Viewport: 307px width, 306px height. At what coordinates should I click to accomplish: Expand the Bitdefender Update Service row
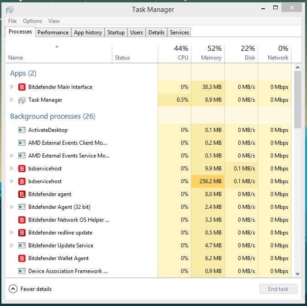(11, 246)
